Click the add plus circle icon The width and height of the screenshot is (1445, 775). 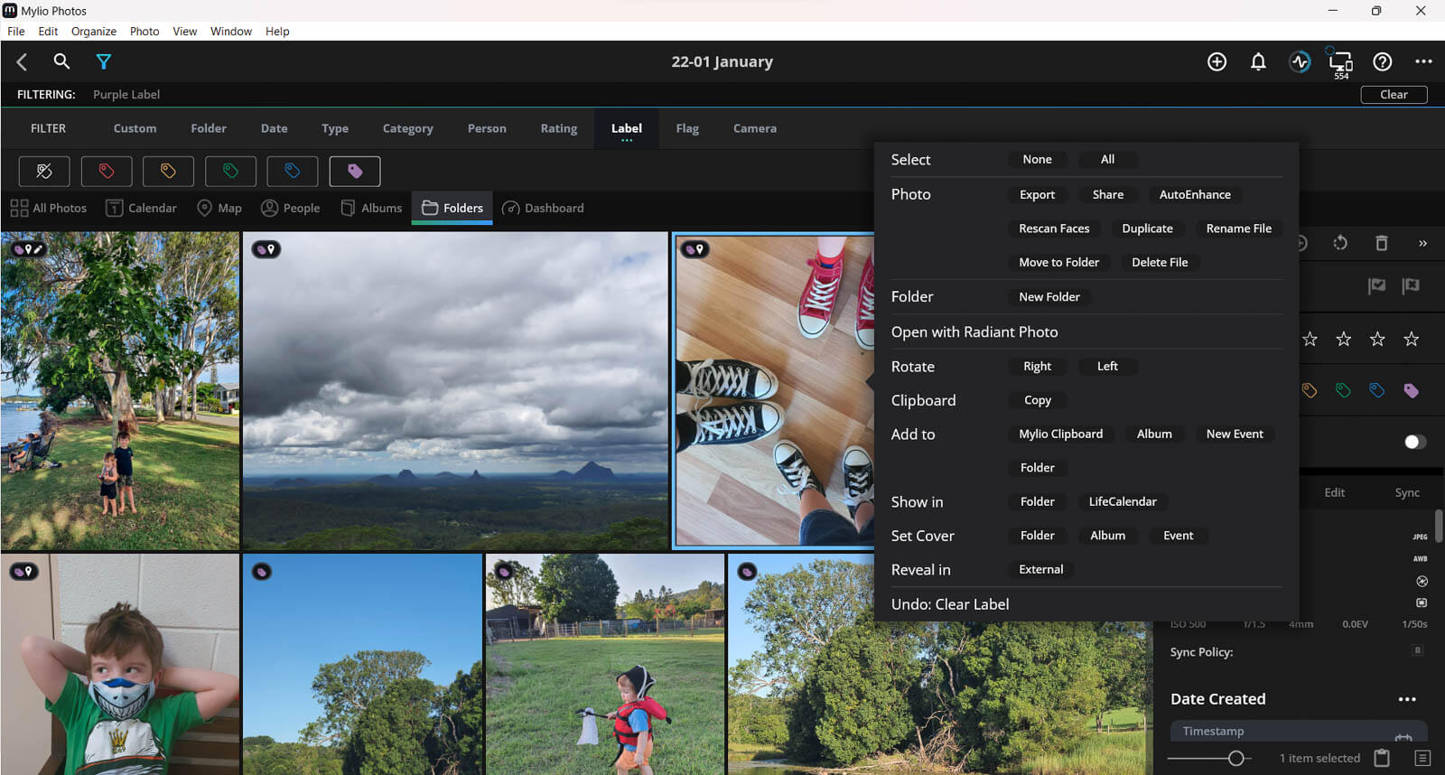[1217, 61]
